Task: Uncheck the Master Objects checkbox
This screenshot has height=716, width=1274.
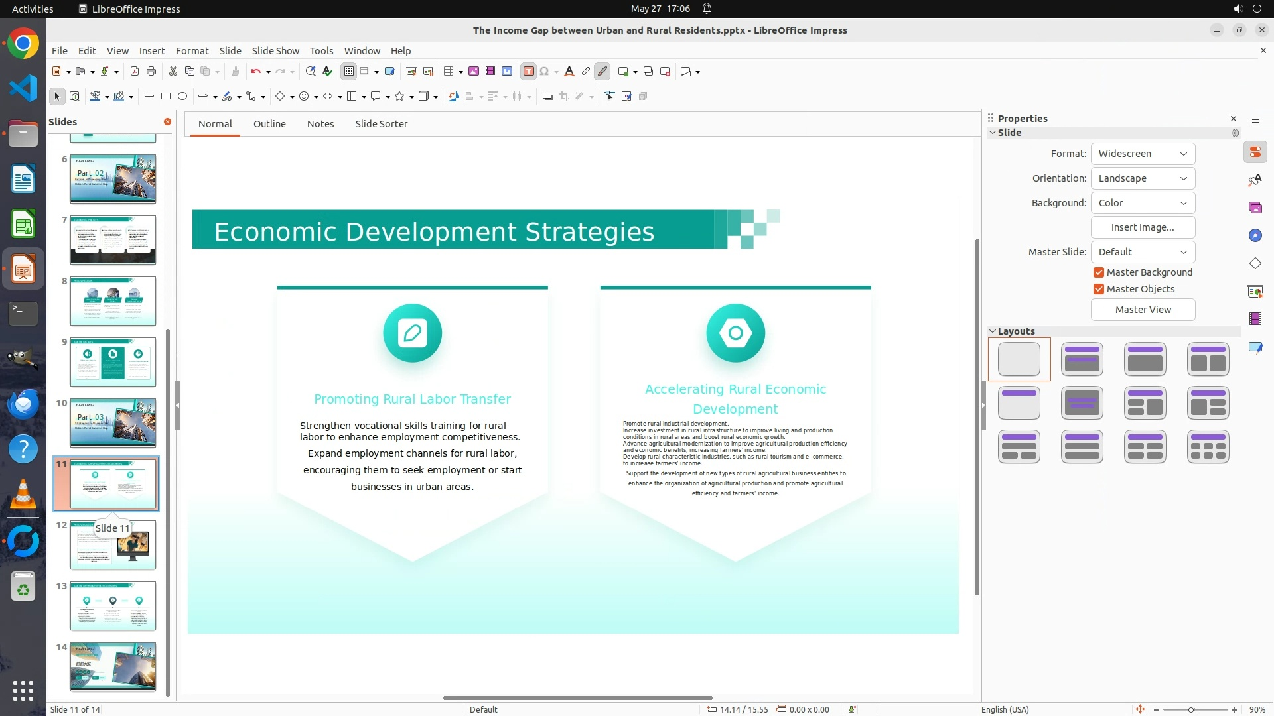Action: 1099,289
